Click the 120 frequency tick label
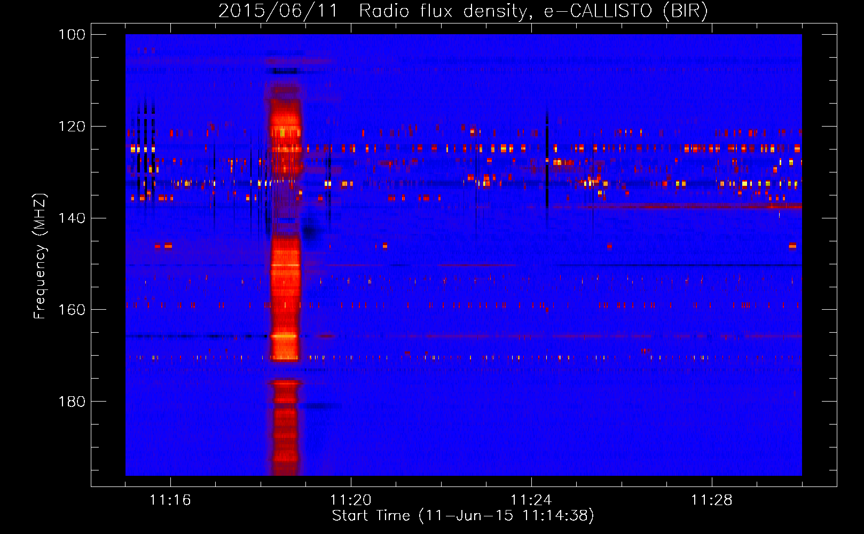Image resolution: width=864 pixels, height=534 pixels. tap(72, 127)
